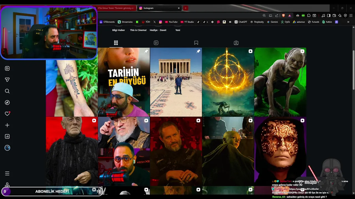Open the Gemini bookmark
Image resolution: width=355 pixels, height=199 pixels.
(272, 22)
